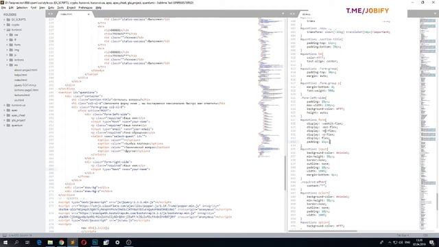
Task: Open about-project.html in the sidebar
Action: [25, 70]
